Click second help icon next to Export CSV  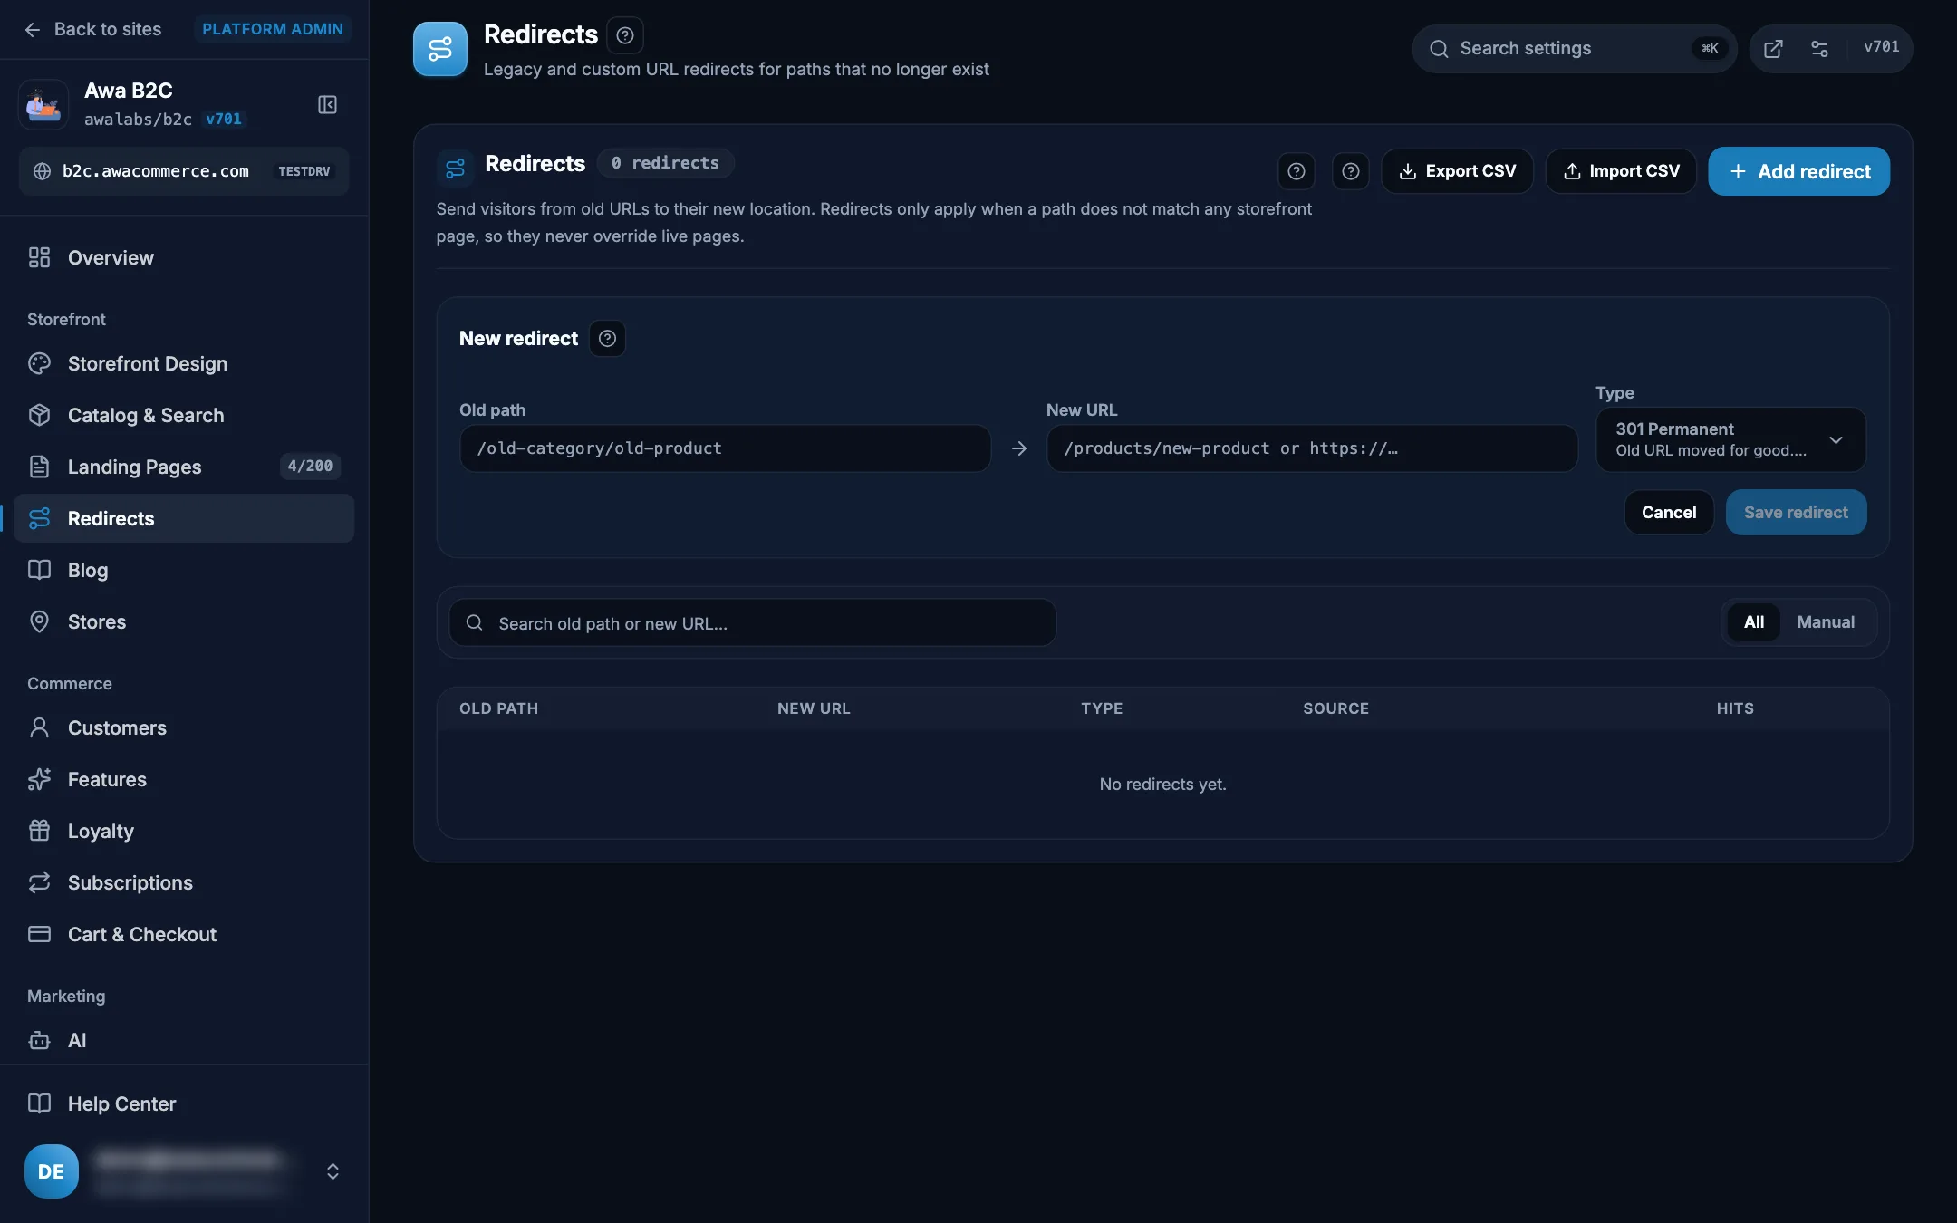click(x=1351, y=171)
